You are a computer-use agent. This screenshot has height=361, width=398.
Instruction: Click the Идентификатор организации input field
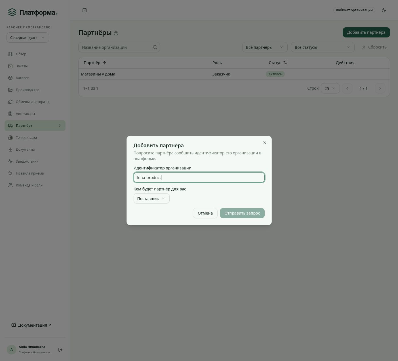click(199, 177)
